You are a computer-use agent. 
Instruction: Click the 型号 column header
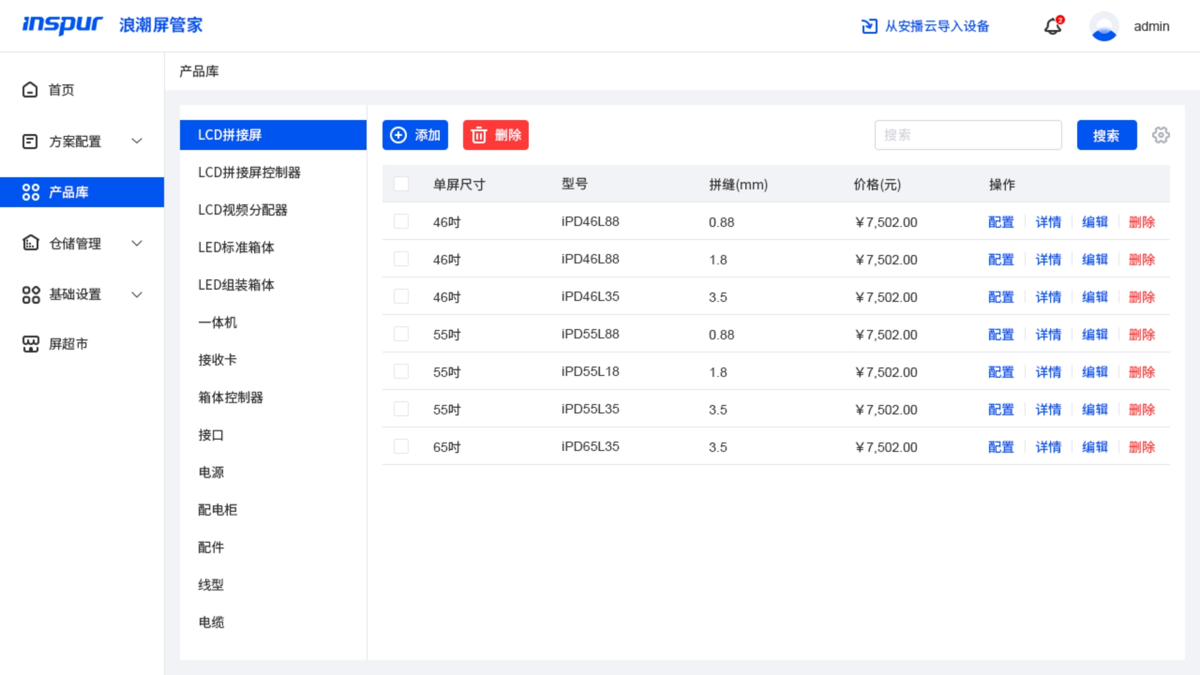pos(574,184)
